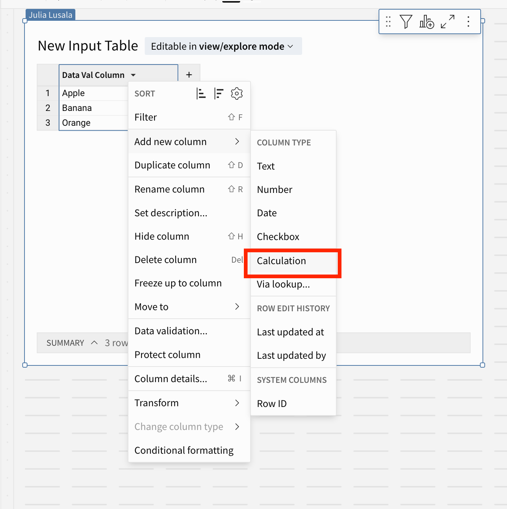Open sort settings via the gear icon
This screenshot has width=507, height=509.
[237, 93]
